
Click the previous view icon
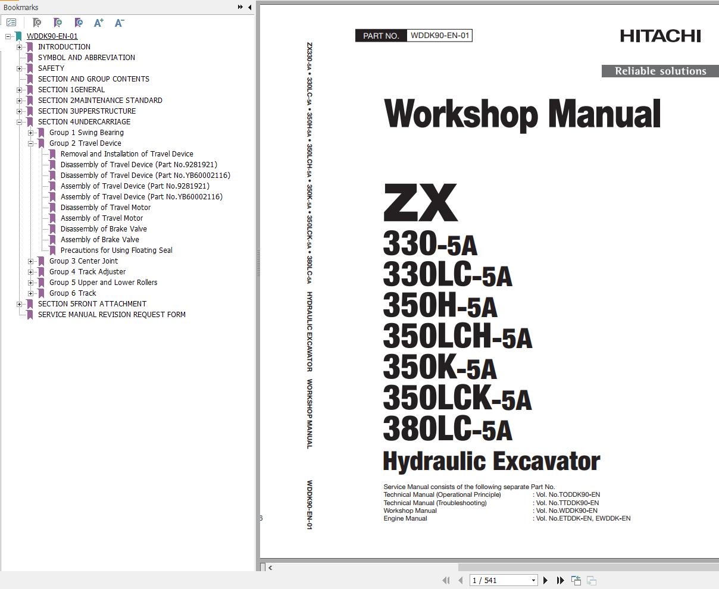tap(576, 580)
